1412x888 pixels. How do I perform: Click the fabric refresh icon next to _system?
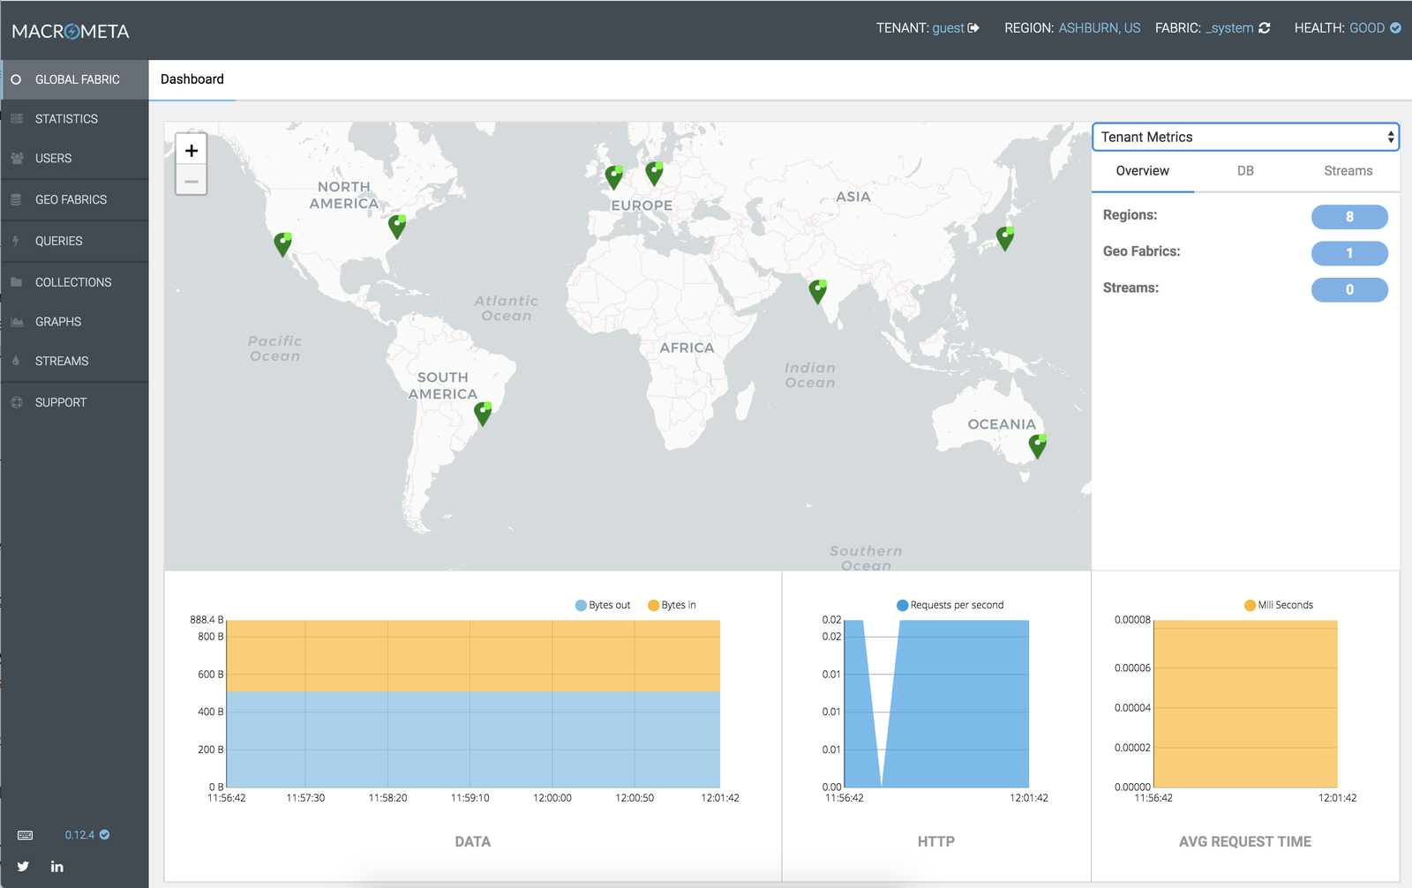coord(1265,28)
